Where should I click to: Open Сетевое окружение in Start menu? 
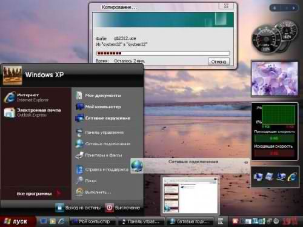(103, 118)
